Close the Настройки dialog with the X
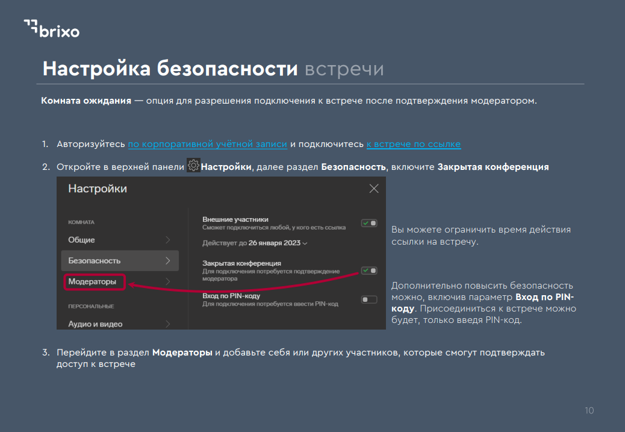This screenshot has height=432, width=625. point(373,189)
